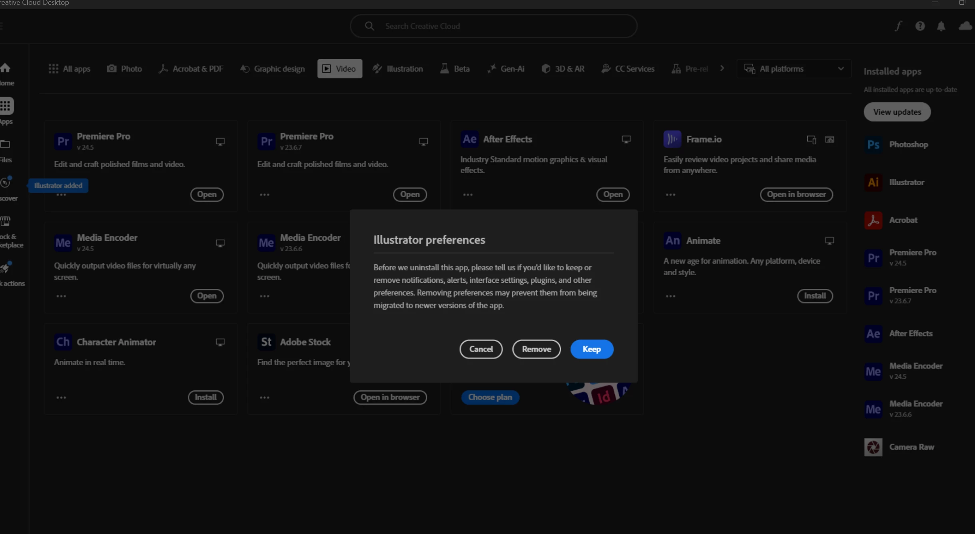Open the Apps grid sidebar icon
975x534 pixels.
[x=6, y=106]
